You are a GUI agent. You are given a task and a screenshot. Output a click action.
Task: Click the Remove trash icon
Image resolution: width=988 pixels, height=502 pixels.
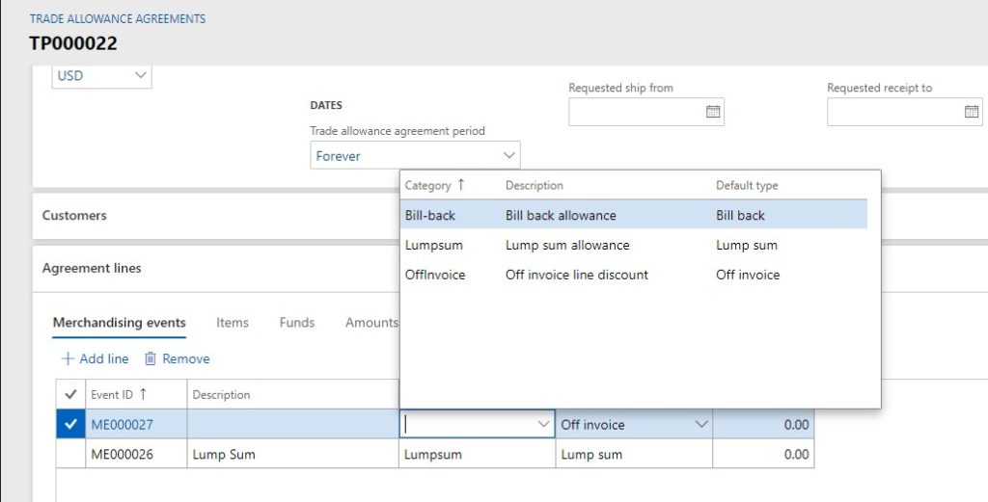point(151,358)
